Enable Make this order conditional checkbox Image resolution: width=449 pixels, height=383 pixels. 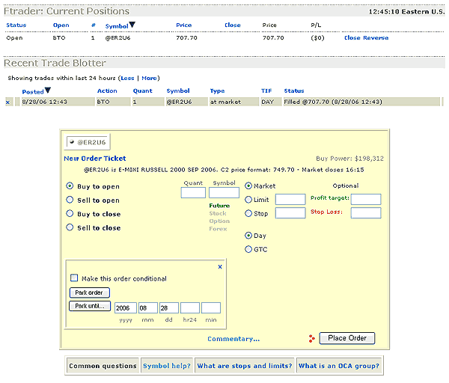point(74,279)
